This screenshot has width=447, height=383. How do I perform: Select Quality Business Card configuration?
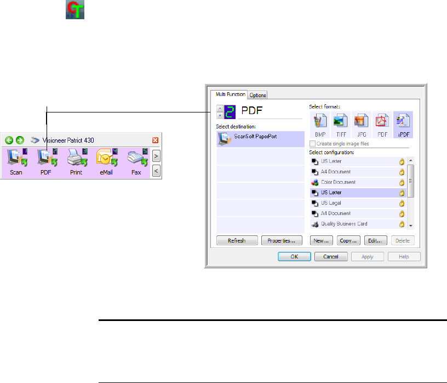tap(358, 224)
